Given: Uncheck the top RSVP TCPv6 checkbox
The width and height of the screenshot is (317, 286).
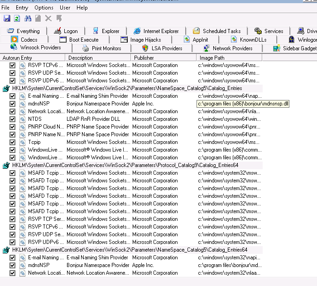Looking at the screenshot, I should pyautogui.click(x=13, y=66).
